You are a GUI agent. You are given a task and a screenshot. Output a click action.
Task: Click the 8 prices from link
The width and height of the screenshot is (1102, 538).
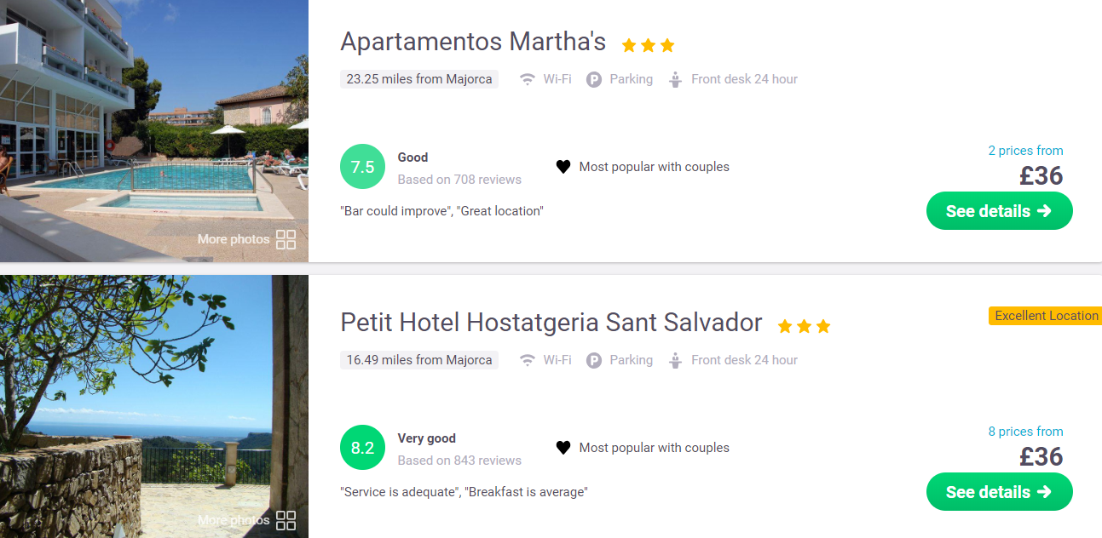click(x=1025, y=432)
